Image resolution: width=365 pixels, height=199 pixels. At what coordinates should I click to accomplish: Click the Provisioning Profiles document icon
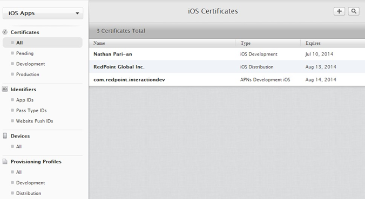(x=5, y=161)
